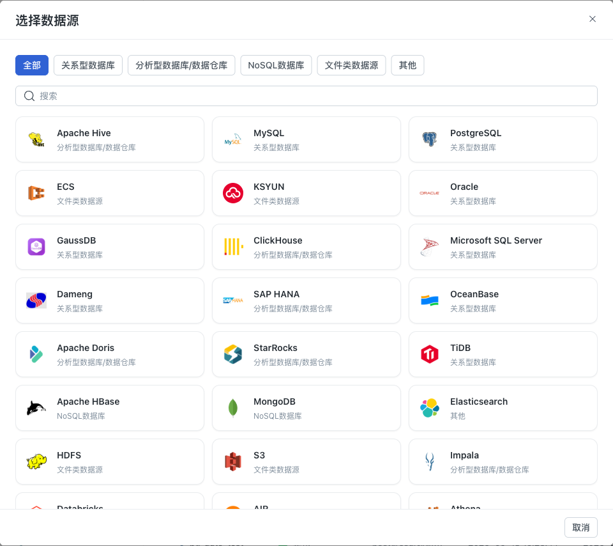
Task: Click 其他 subtitle under Elasticsearch
Action: tap(458, 416)
